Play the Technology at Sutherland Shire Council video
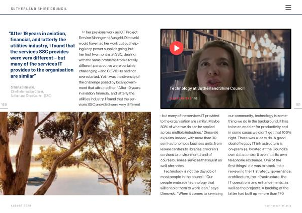 [x=176, y=48]
